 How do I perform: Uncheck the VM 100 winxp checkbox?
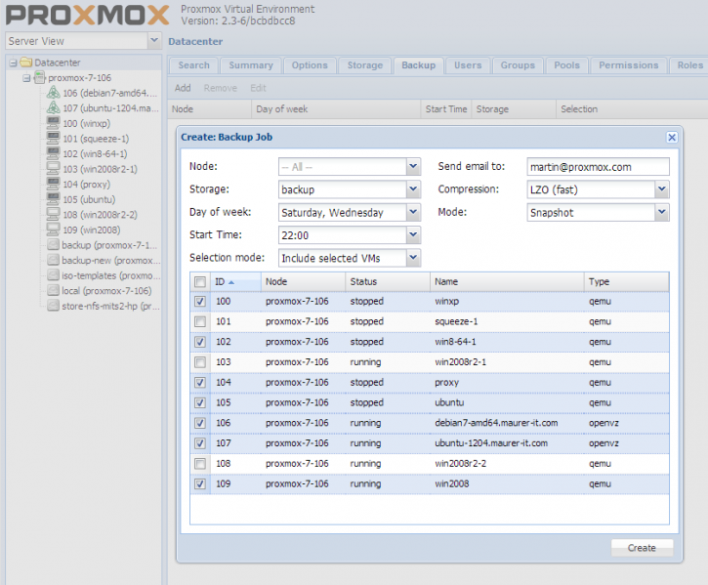(x=200, y=302)
